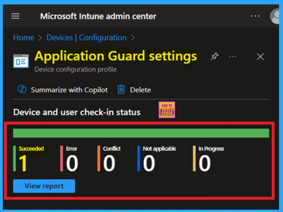Click the Copilot icon in the toolbar
The height and width of the screenshot is (212, 283).
22,90
